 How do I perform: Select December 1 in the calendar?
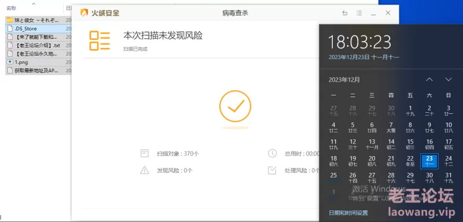tap(410, 110)
